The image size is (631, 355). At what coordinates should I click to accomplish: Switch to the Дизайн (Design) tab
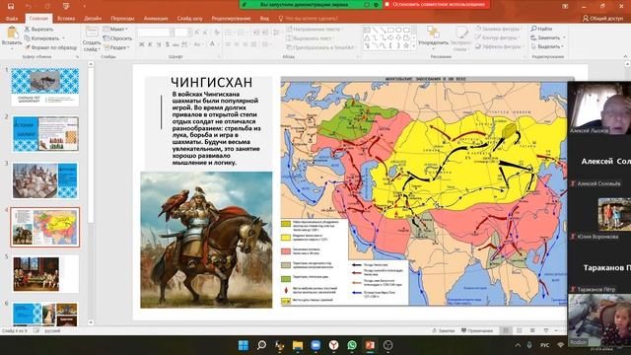[93, 18]
